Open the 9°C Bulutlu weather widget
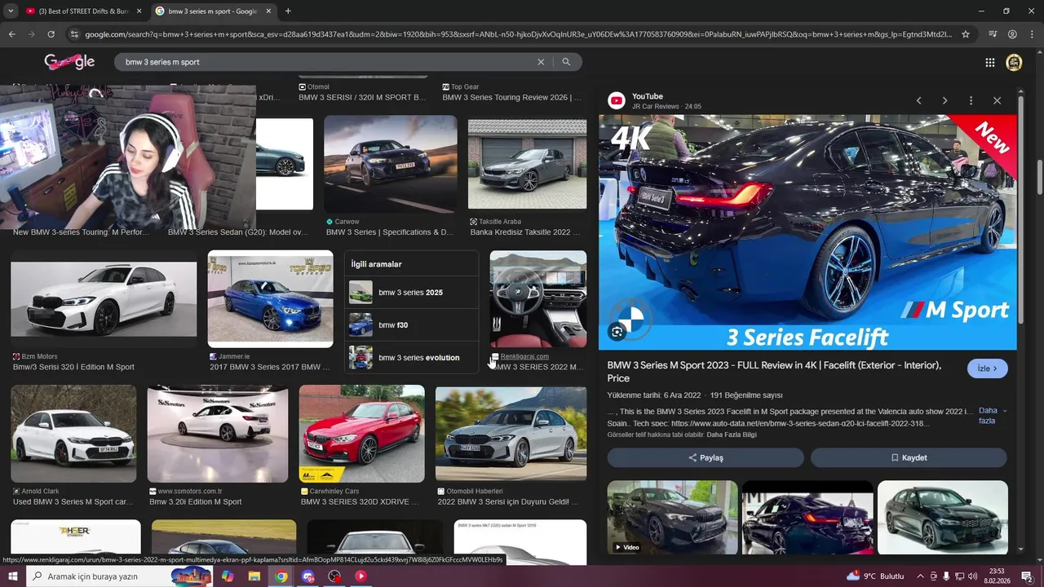1044x587 pixels. (x=875, y=576)
